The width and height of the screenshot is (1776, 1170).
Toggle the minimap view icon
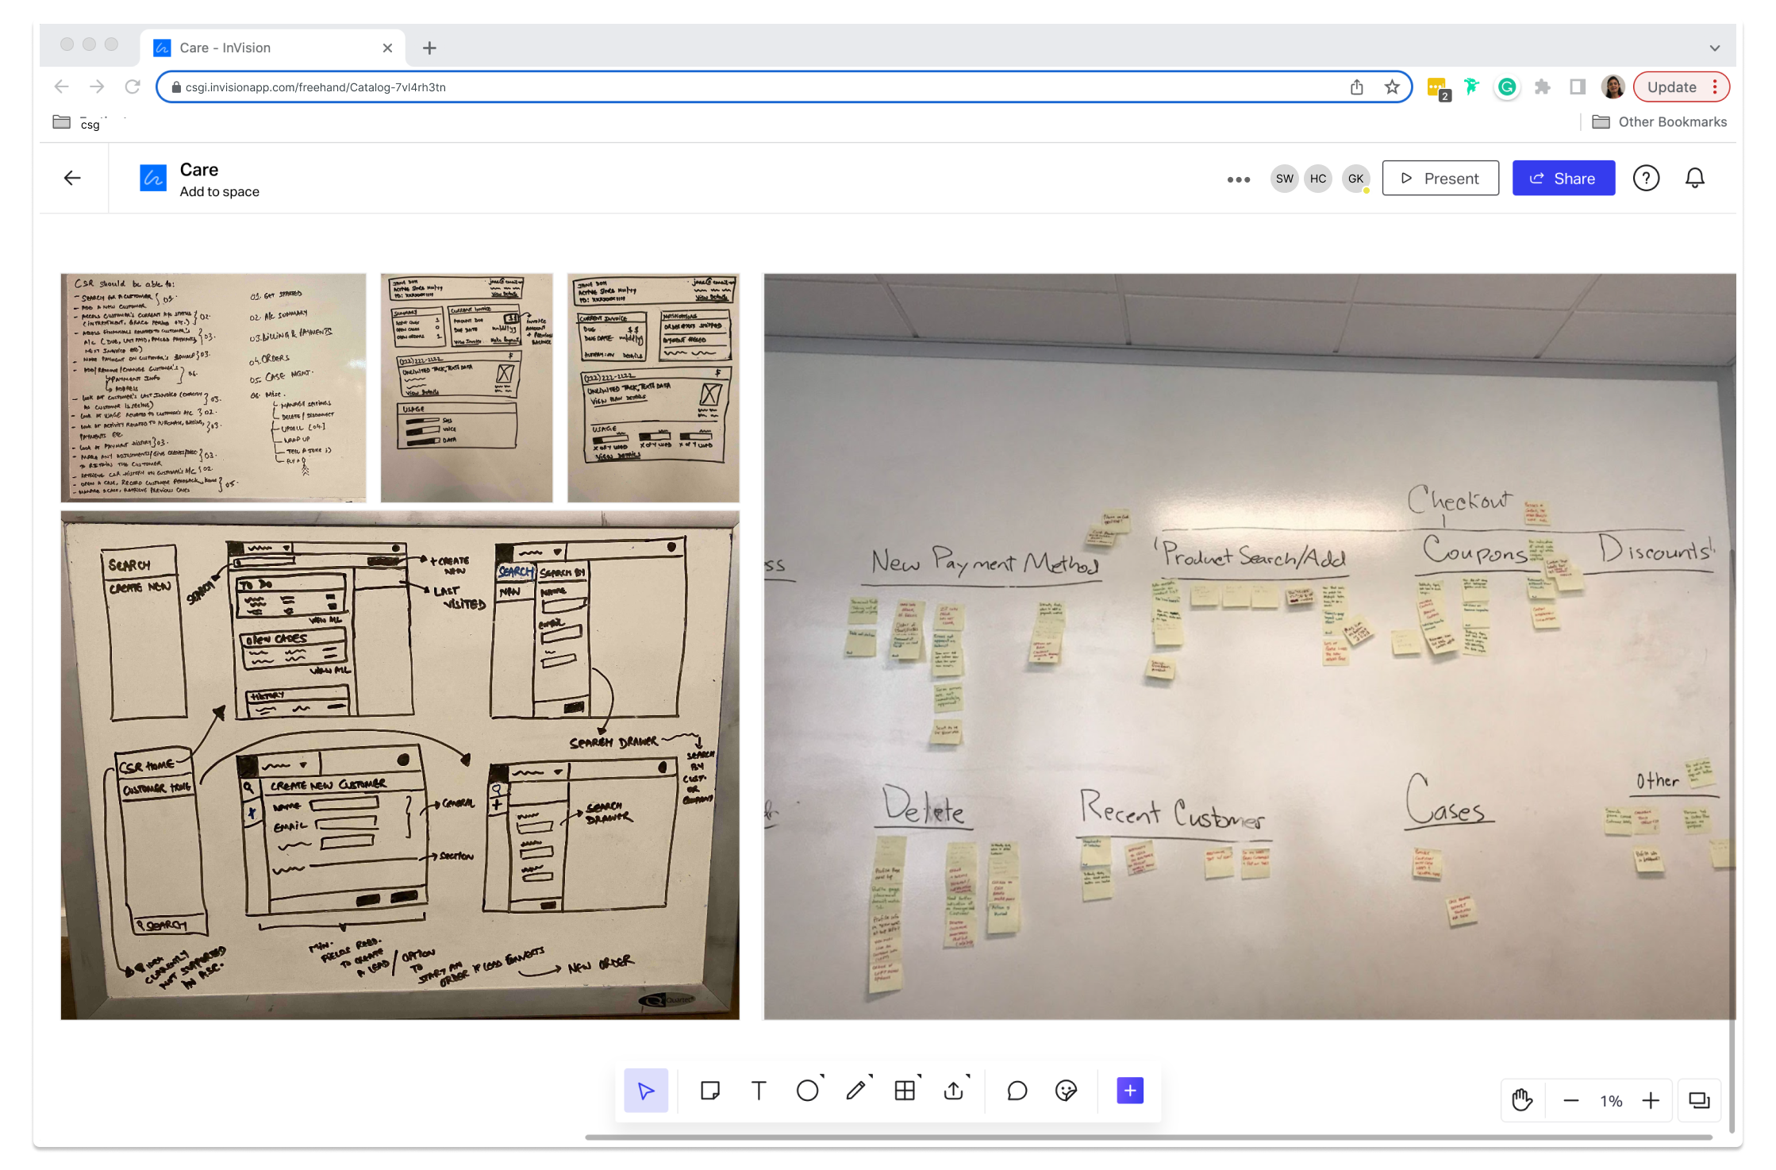pos(1699,1100)
